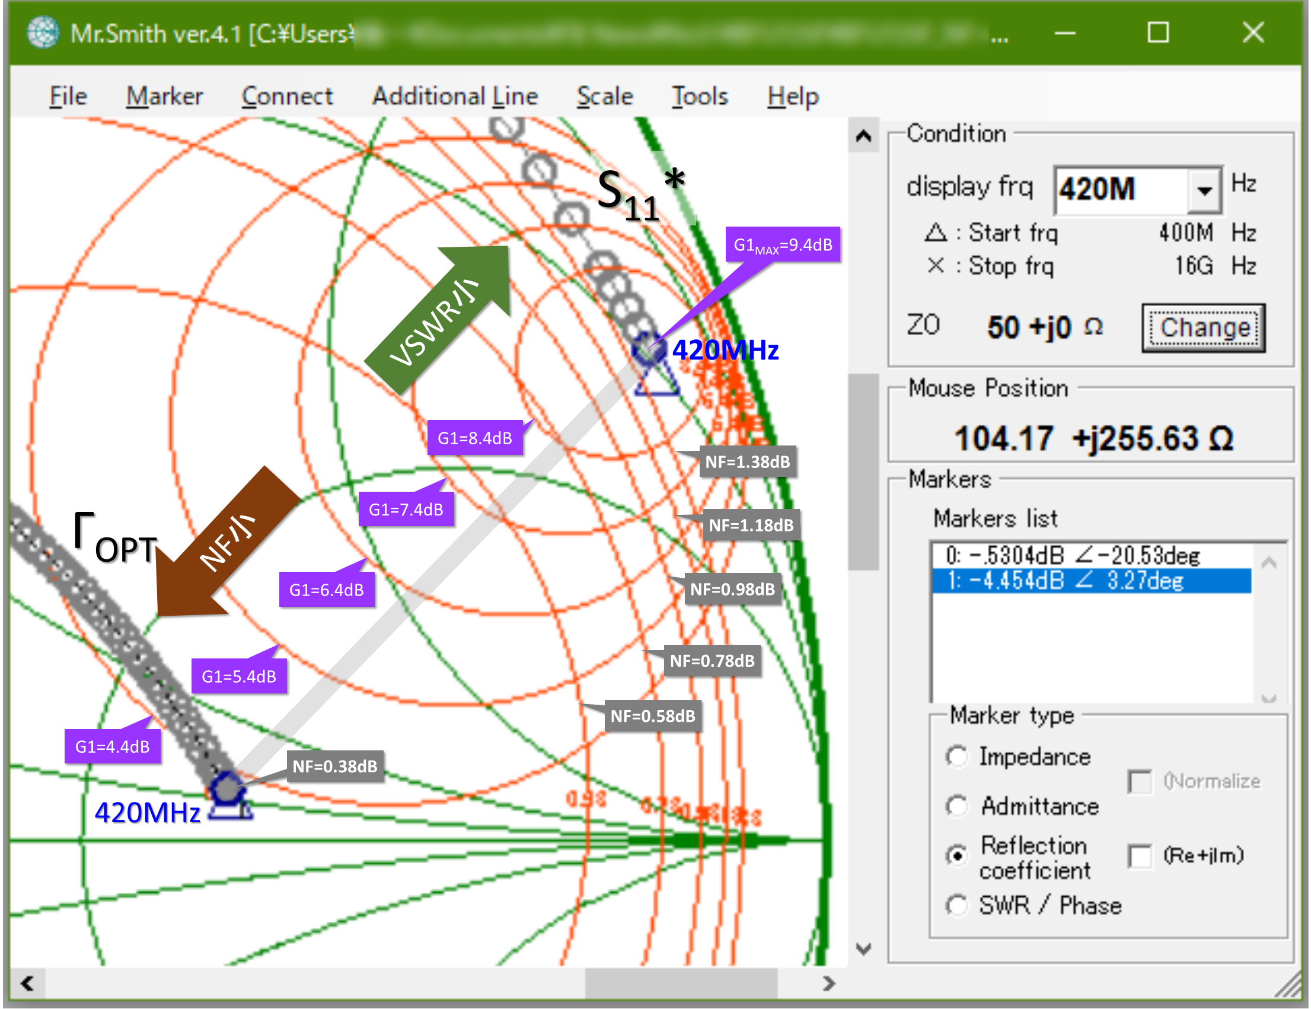
Task: Click the X Stop frq symbol
Action: 936,265
